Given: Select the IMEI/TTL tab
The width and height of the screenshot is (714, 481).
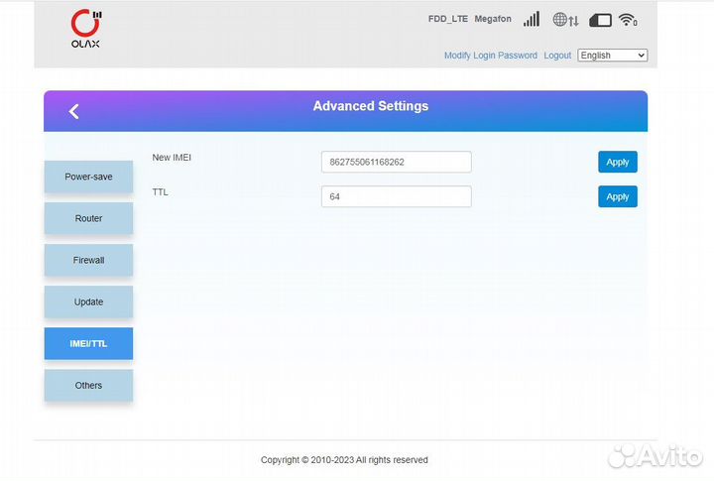Looking at the screenshot, I should (88, 343).
